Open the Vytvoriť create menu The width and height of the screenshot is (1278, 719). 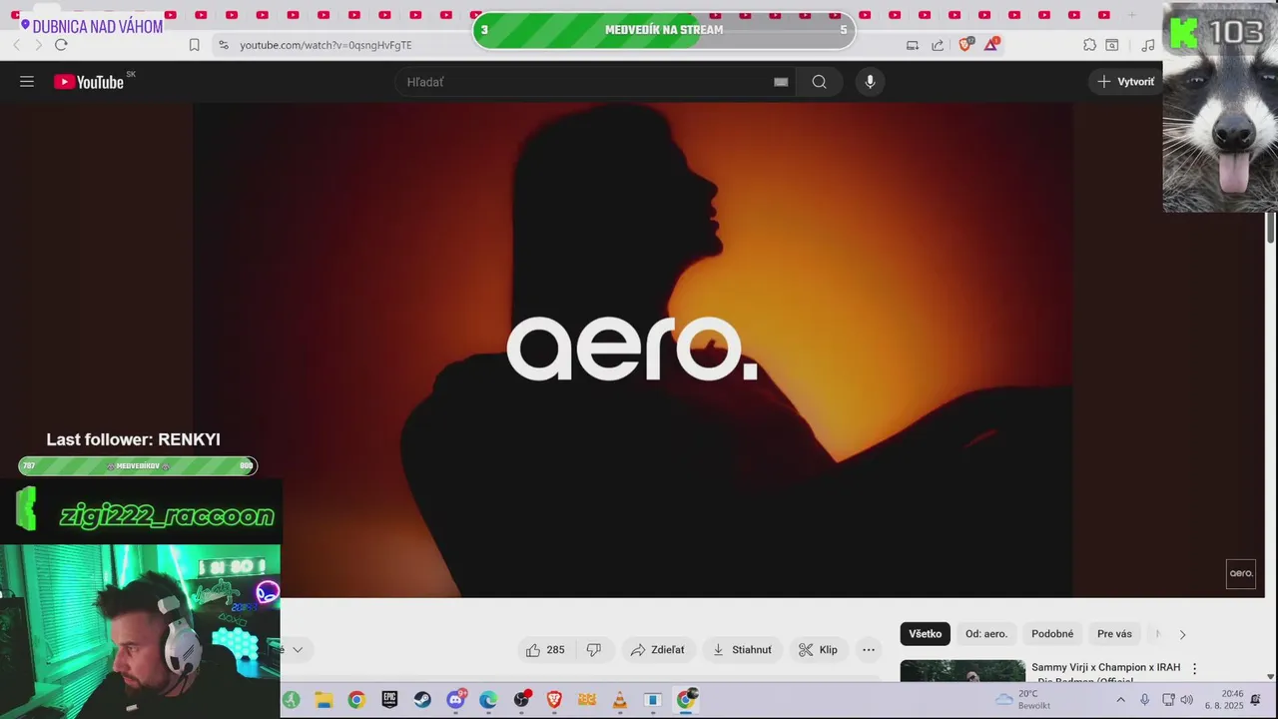tap(1125, 82)
